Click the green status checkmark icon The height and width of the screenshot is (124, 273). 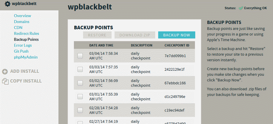[x=241, y=8]
